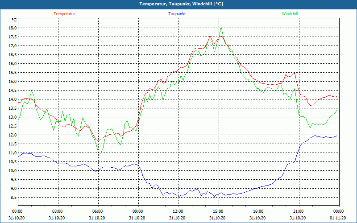Click the 13,5 y-axis value
357x223 pixels.
point(13,108)
